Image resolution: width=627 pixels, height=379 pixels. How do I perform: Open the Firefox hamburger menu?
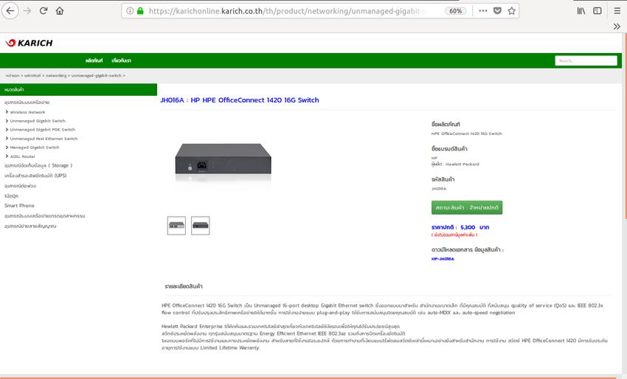point(617,11)
